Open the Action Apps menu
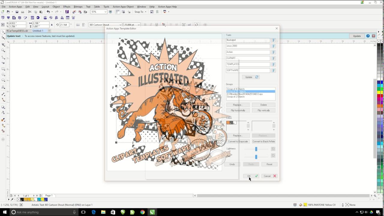Screen dimensions: 384x216 pos(15,7)
